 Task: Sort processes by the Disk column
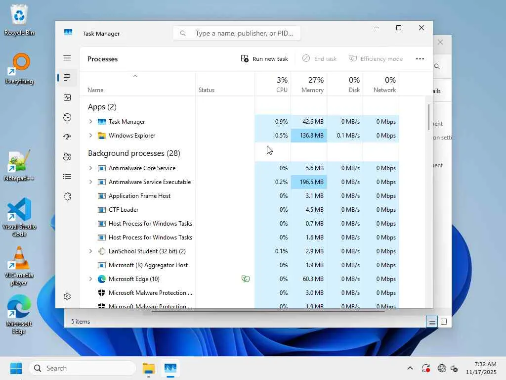pos(345,84)
